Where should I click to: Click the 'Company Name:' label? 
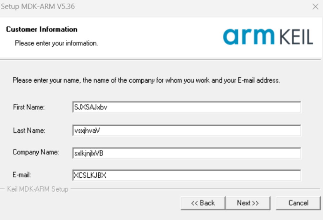click(36, 152)
